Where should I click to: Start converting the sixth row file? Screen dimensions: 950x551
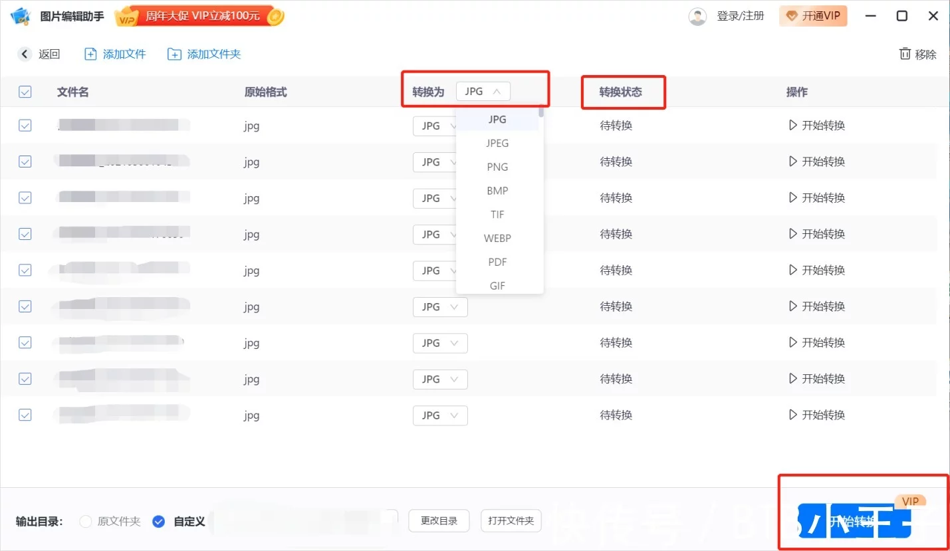816,306
